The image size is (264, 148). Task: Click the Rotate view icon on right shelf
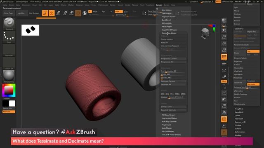(x=224, y=112)
